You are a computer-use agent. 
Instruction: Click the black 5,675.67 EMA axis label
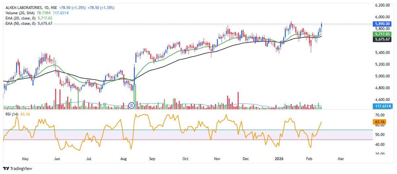coord(382,39)
